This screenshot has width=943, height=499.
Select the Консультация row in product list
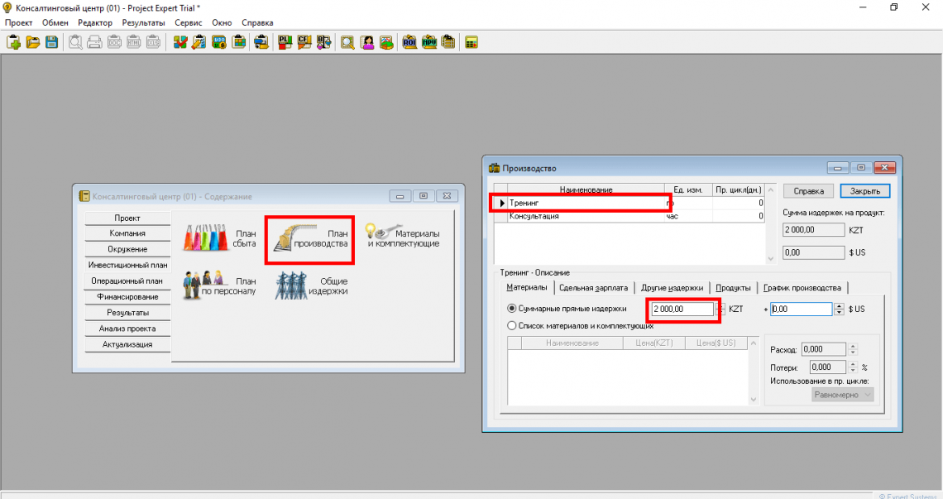pos(579,216)
